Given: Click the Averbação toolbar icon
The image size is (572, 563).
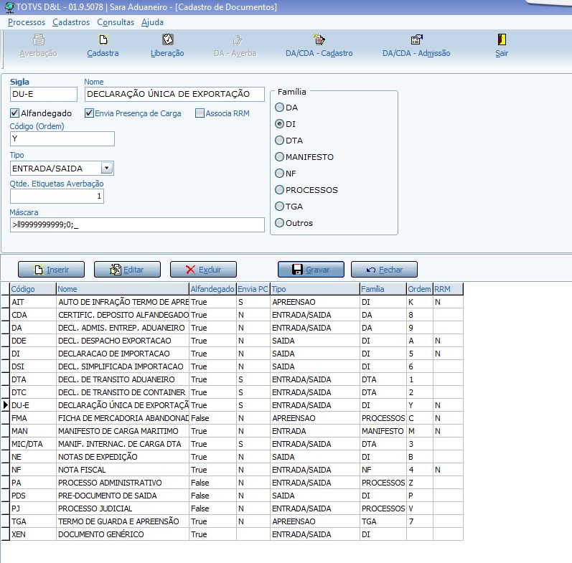Looking at the screenshot, I should 38,39.
